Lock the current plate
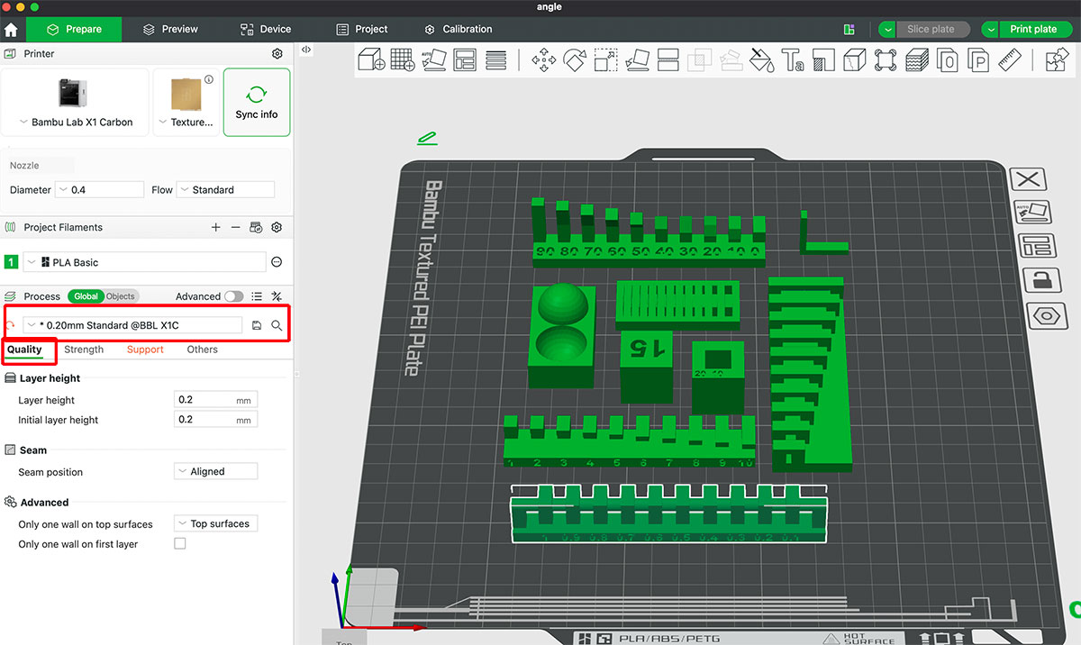This screenshot has width=1081, height=645. (x=1042, y=280)
